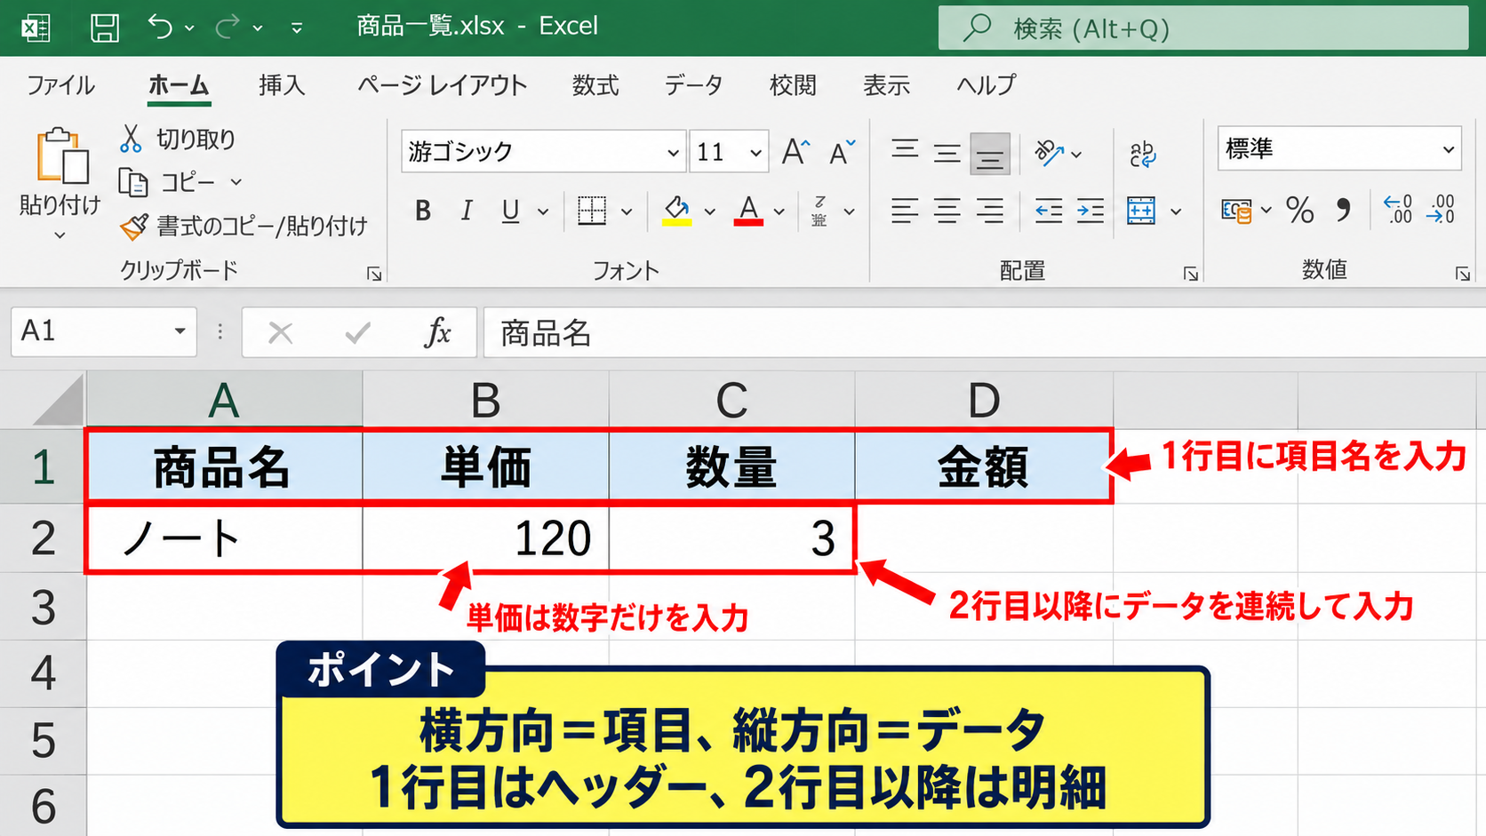Select cell containing ノート

click(x=225, y=538)
